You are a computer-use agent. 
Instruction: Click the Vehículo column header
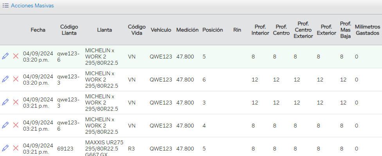(x=161, y=30)
